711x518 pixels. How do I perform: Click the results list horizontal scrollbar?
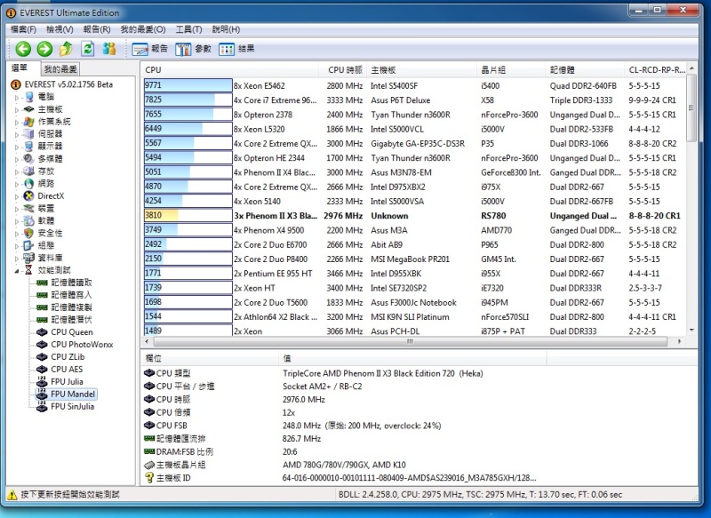(411, 341)
